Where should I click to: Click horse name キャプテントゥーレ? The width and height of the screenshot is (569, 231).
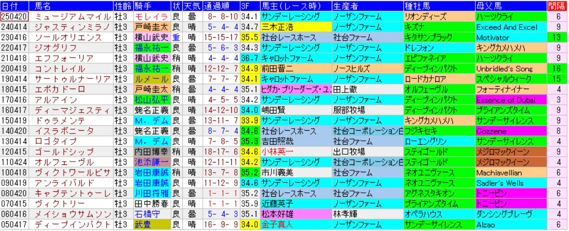click(72, 194)
